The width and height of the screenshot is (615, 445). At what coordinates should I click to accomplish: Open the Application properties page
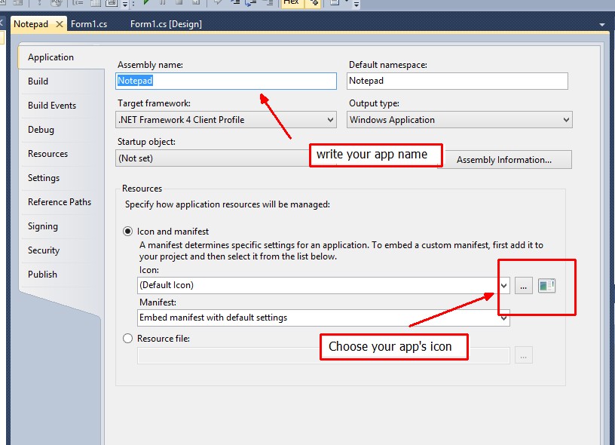[x=62, y=57]
